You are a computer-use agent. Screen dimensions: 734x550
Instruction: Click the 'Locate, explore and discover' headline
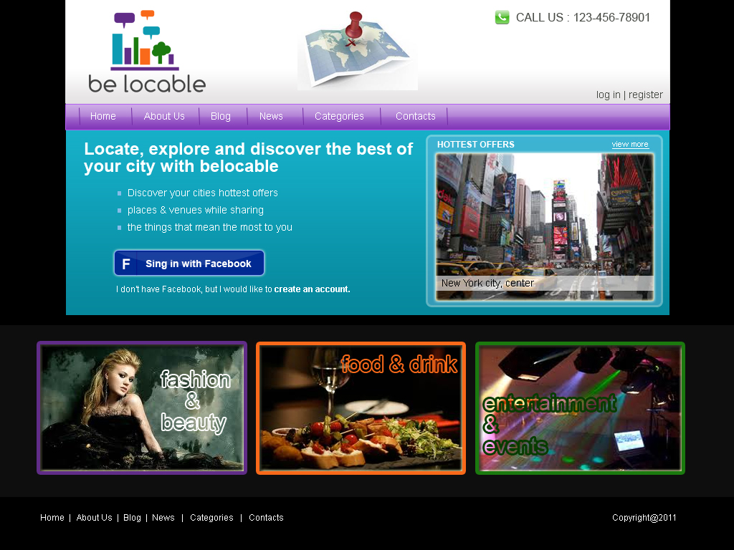[248, 158]
